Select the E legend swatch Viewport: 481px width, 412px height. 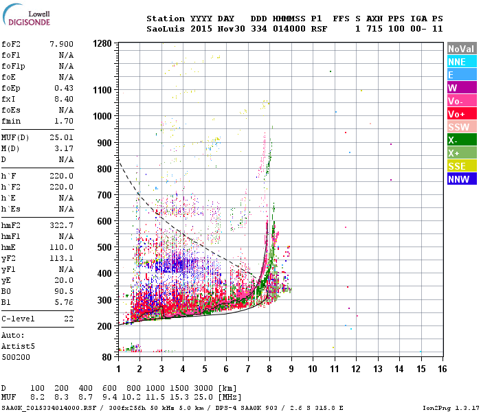pos(462,75)
